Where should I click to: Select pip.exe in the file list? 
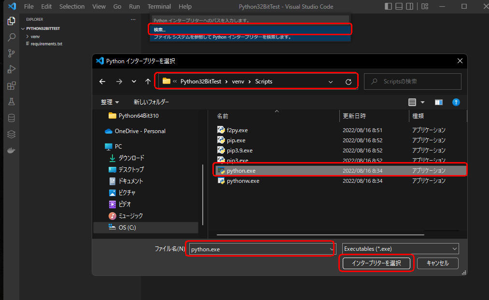click(x=340, y=140)
